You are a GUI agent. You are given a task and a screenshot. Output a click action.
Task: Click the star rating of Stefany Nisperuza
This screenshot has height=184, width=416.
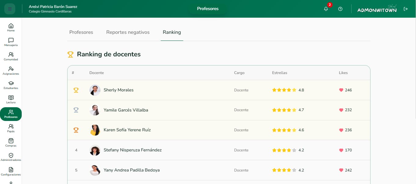click(284, 150)
